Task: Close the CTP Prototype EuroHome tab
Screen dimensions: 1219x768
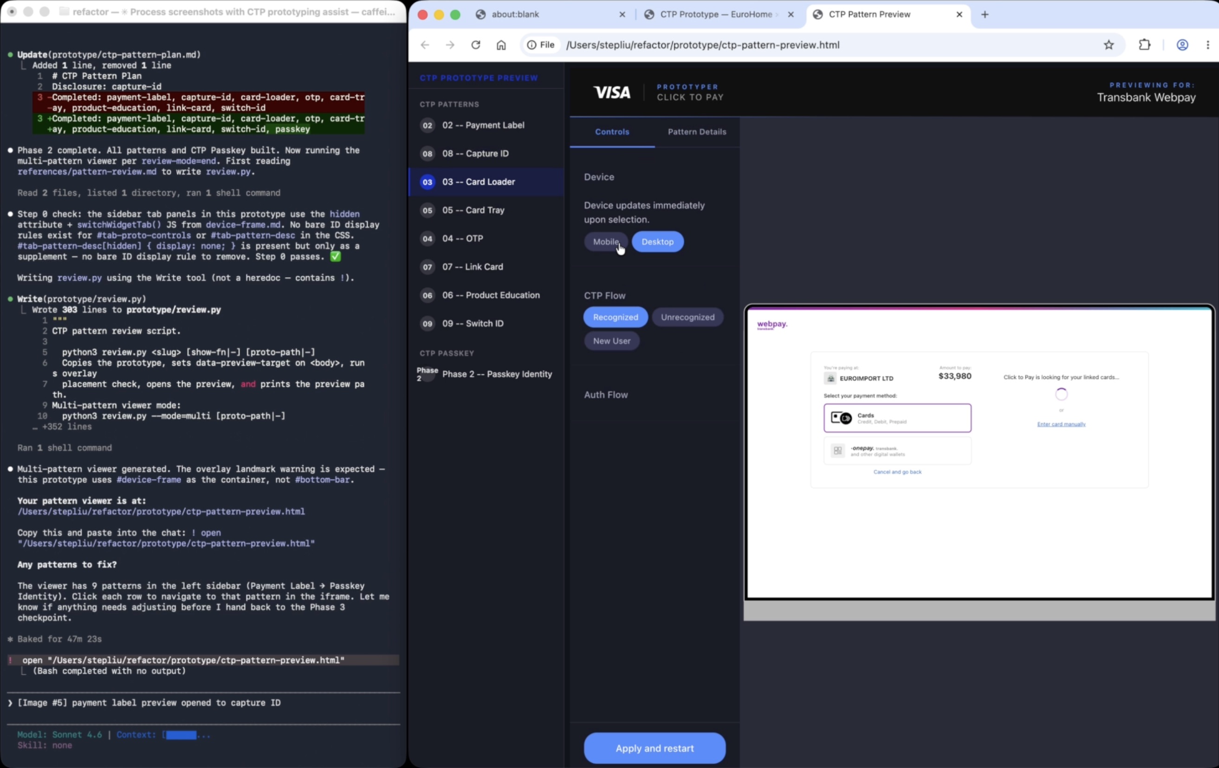Action: (x=791, y=14)
